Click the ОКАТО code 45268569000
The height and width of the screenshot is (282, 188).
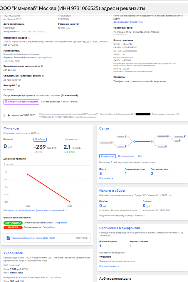[x=130, y=47]
